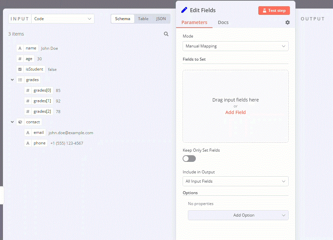Click the list type icon next to grades
This screenshot has width=333, height=240.
(x=20, y=79)
